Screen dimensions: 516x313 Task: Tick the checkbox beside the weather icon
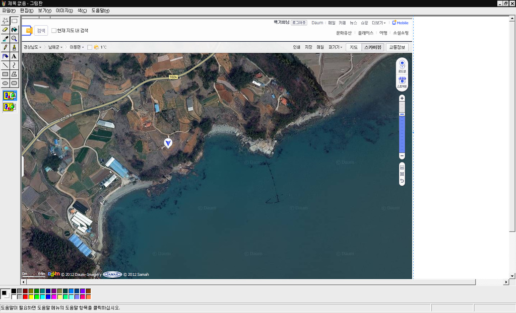[x=90, y=47]
